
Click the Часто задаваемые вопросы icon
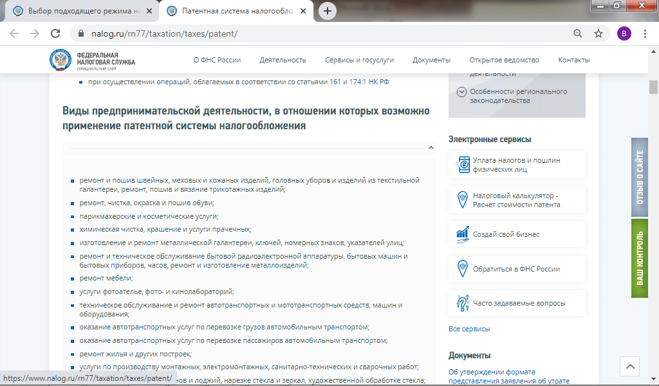coord(462,303)
